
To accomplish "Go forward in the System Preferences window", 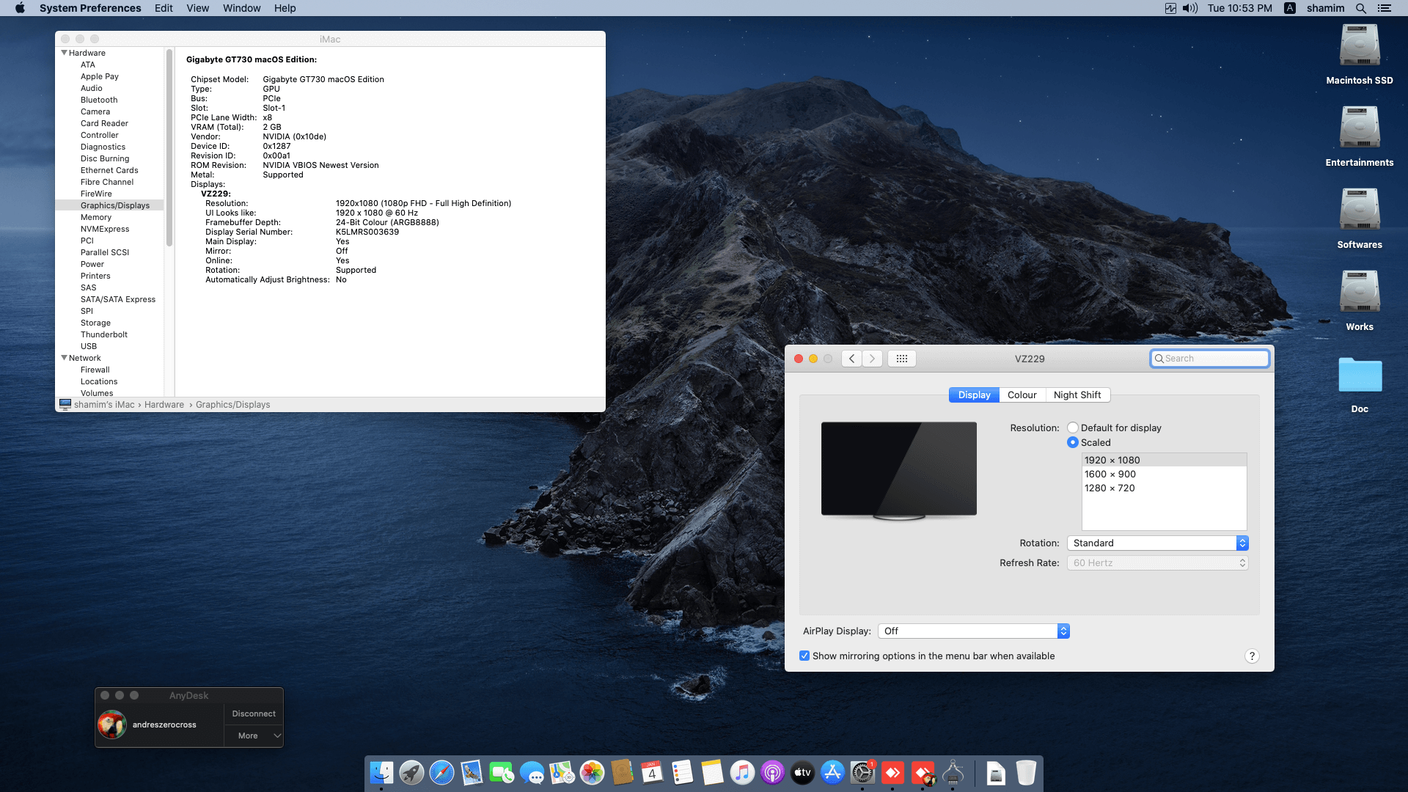I will (872, 359).
